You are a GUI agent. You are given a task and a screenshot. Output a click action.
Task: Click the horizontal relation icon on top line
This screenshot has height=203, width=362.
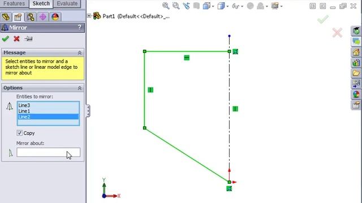(x=187, y=58)
